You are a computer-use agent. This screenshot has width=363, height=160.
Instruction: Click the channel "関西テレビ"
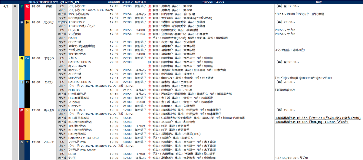point(74,70)
